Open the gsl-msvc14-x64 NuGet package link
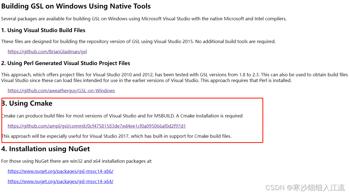The width and height of the screenshot is (349, 194). click(60, 181)
